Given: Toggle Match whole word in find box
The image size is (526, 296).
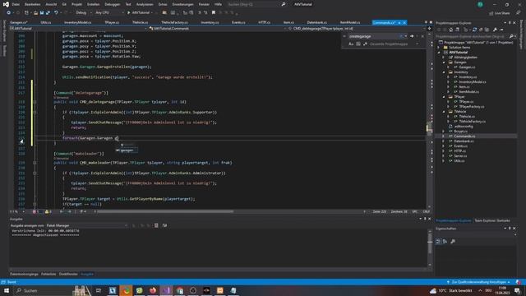Looking at the screenshot, I should (358, 44).
